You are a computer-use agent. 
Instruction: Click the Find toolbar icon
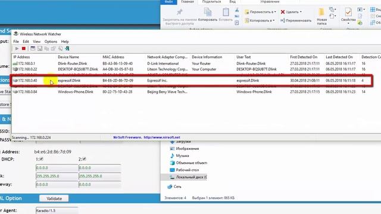click(x=60, y=49)
